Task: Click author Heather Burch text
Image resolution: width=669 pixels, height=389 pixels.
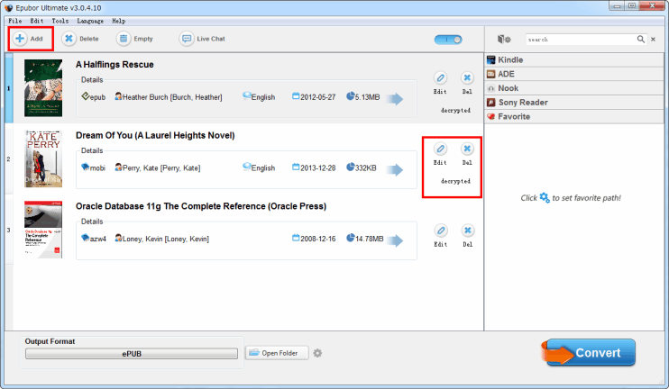Action: [172, 97]
